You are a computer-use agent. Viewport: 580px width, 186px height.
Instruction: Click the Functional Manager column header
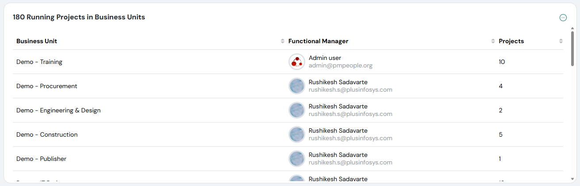[x=318, y=41]
